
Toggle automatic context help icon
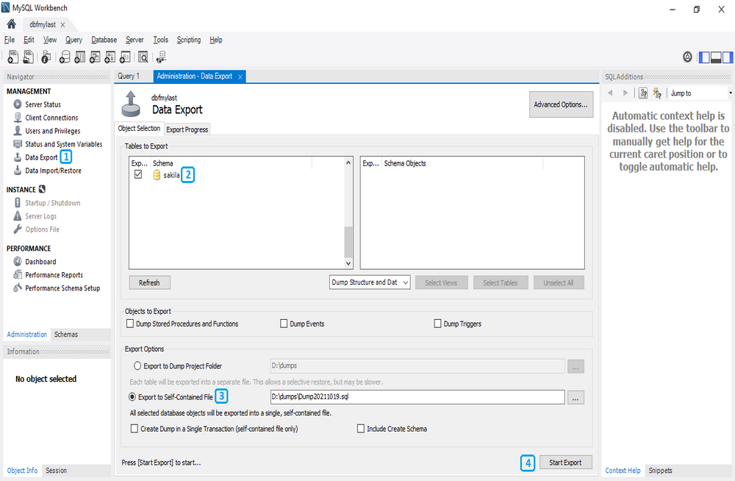point(657,93)
